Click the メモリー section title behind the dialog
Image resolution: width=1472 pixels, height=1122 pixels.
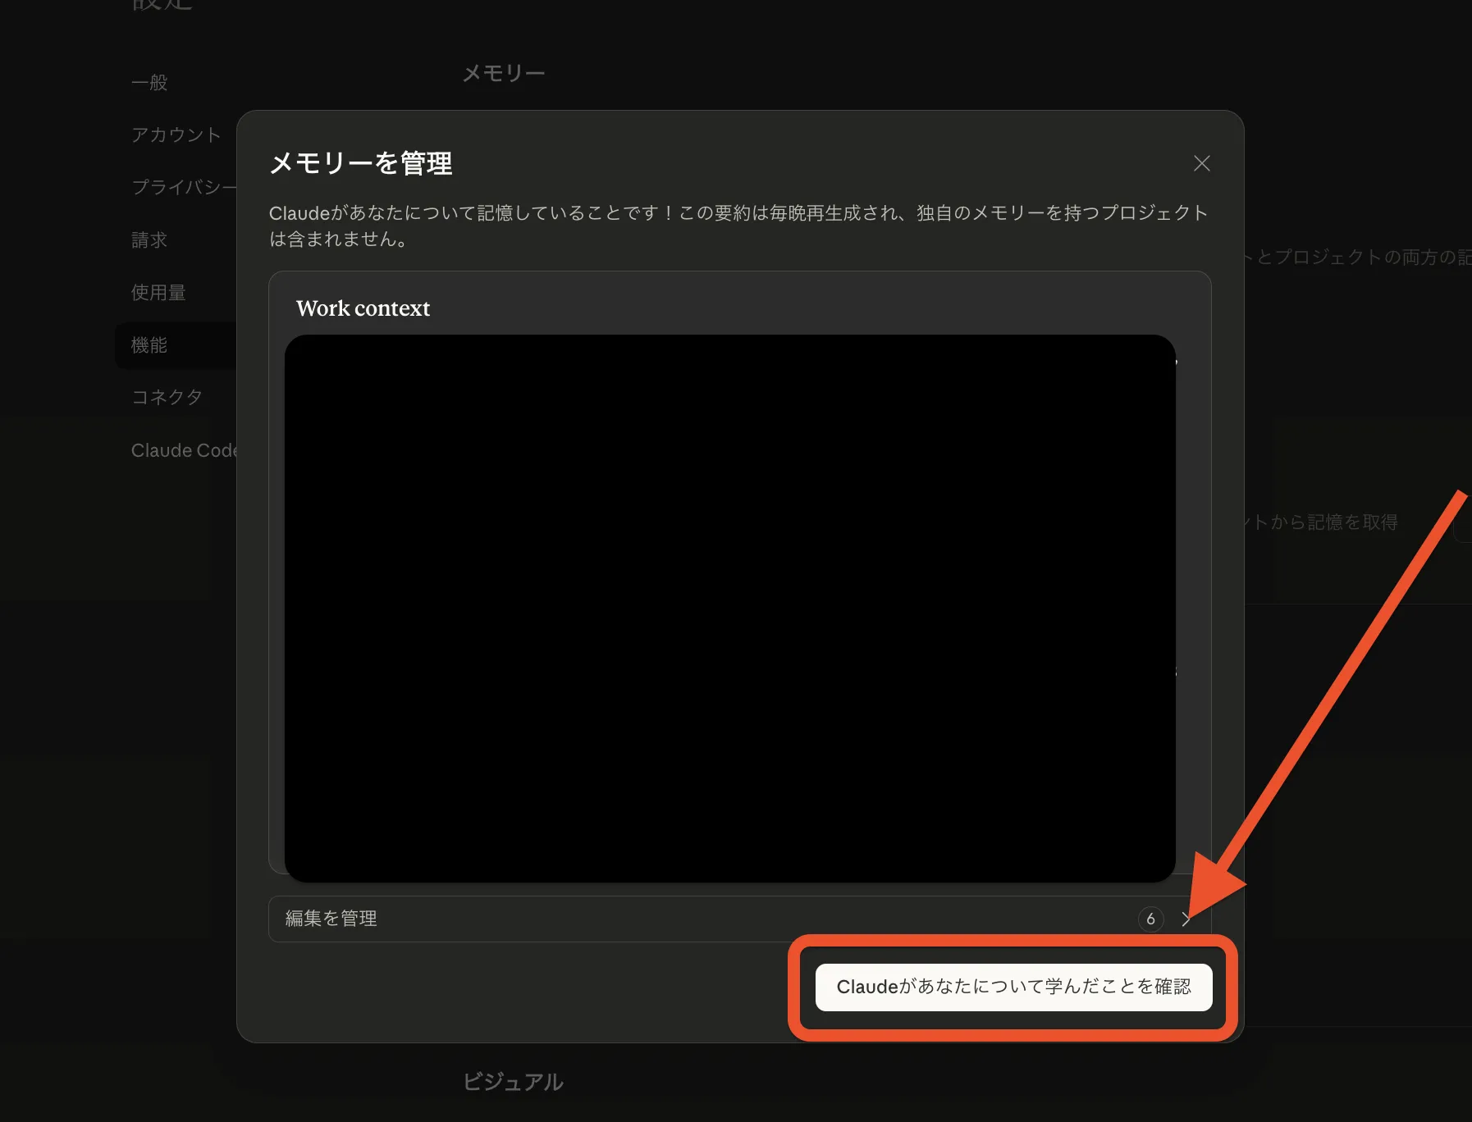(x=503, y=72)
